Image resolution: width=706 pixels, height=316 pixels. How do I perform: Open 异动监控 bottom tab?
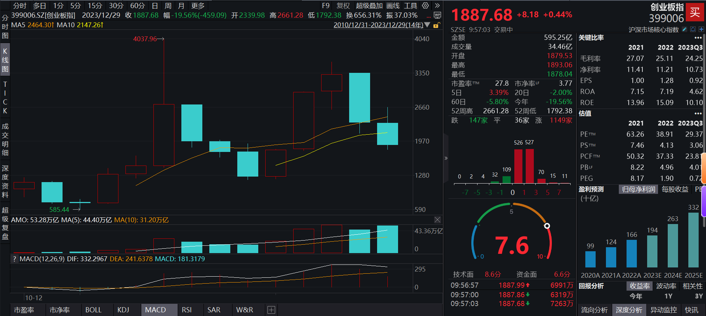tap(664, 310)
